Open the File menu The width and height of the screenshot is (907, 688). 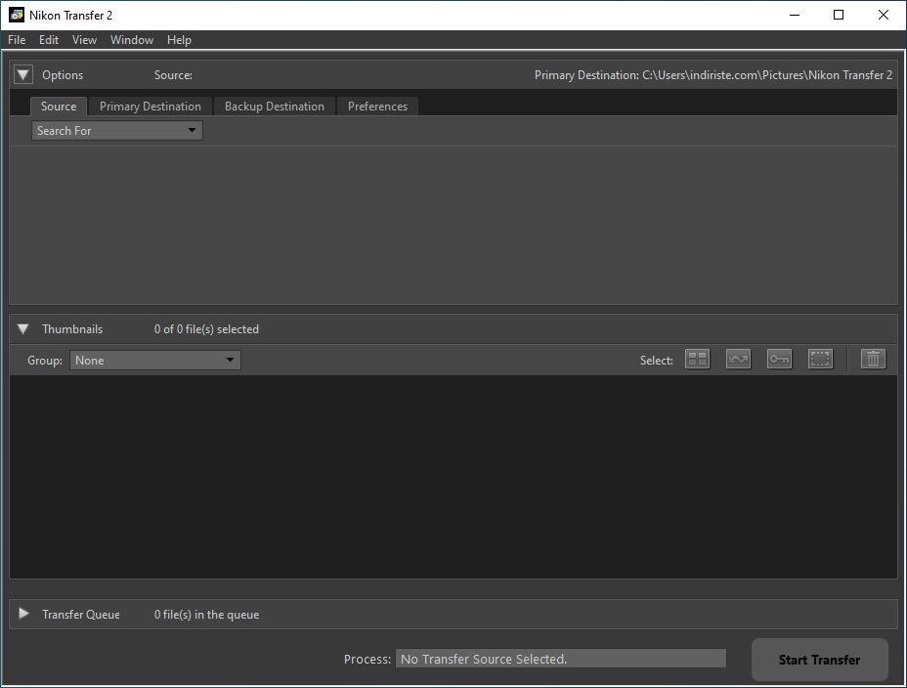[x=17, y=40]
